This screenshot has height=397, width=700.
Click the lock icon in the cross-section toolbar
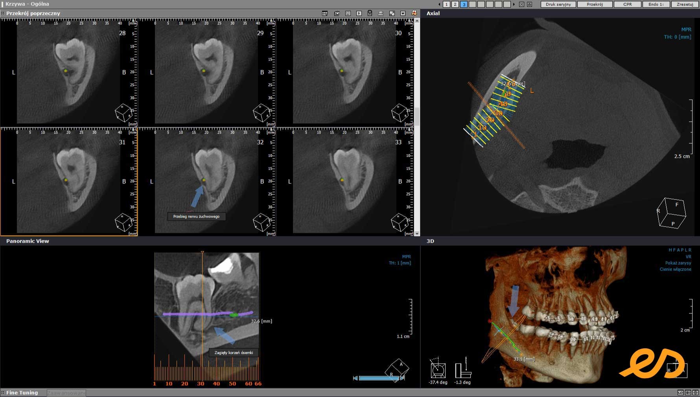370,13
